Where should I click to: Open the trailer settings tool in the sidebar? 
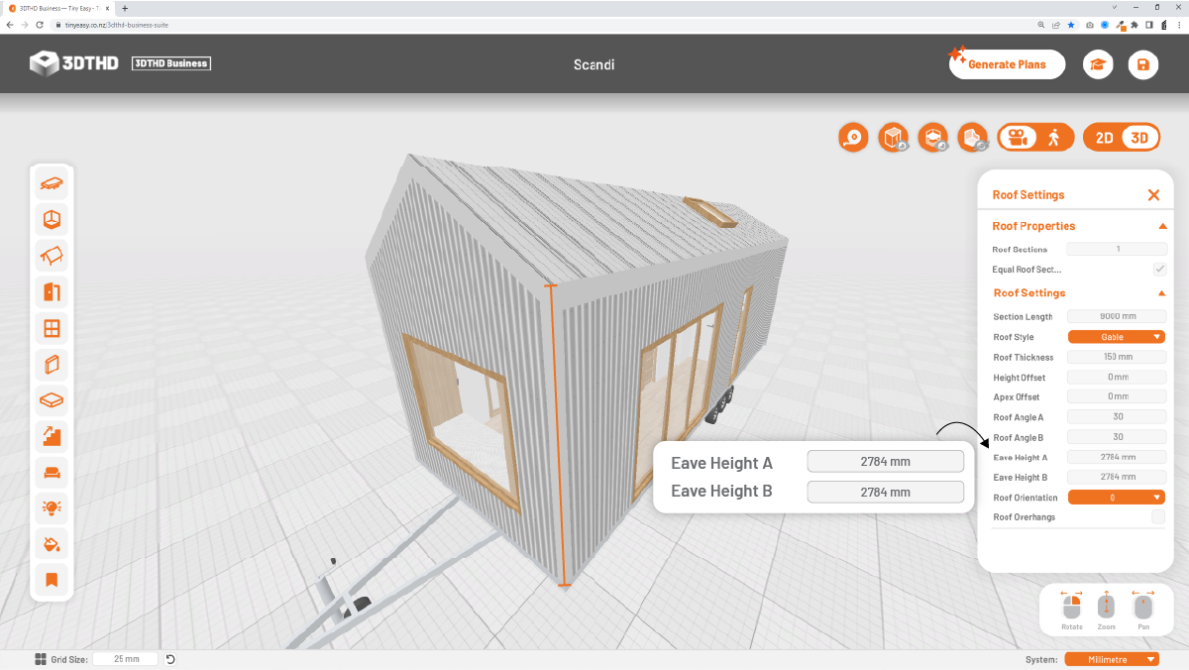52,183
